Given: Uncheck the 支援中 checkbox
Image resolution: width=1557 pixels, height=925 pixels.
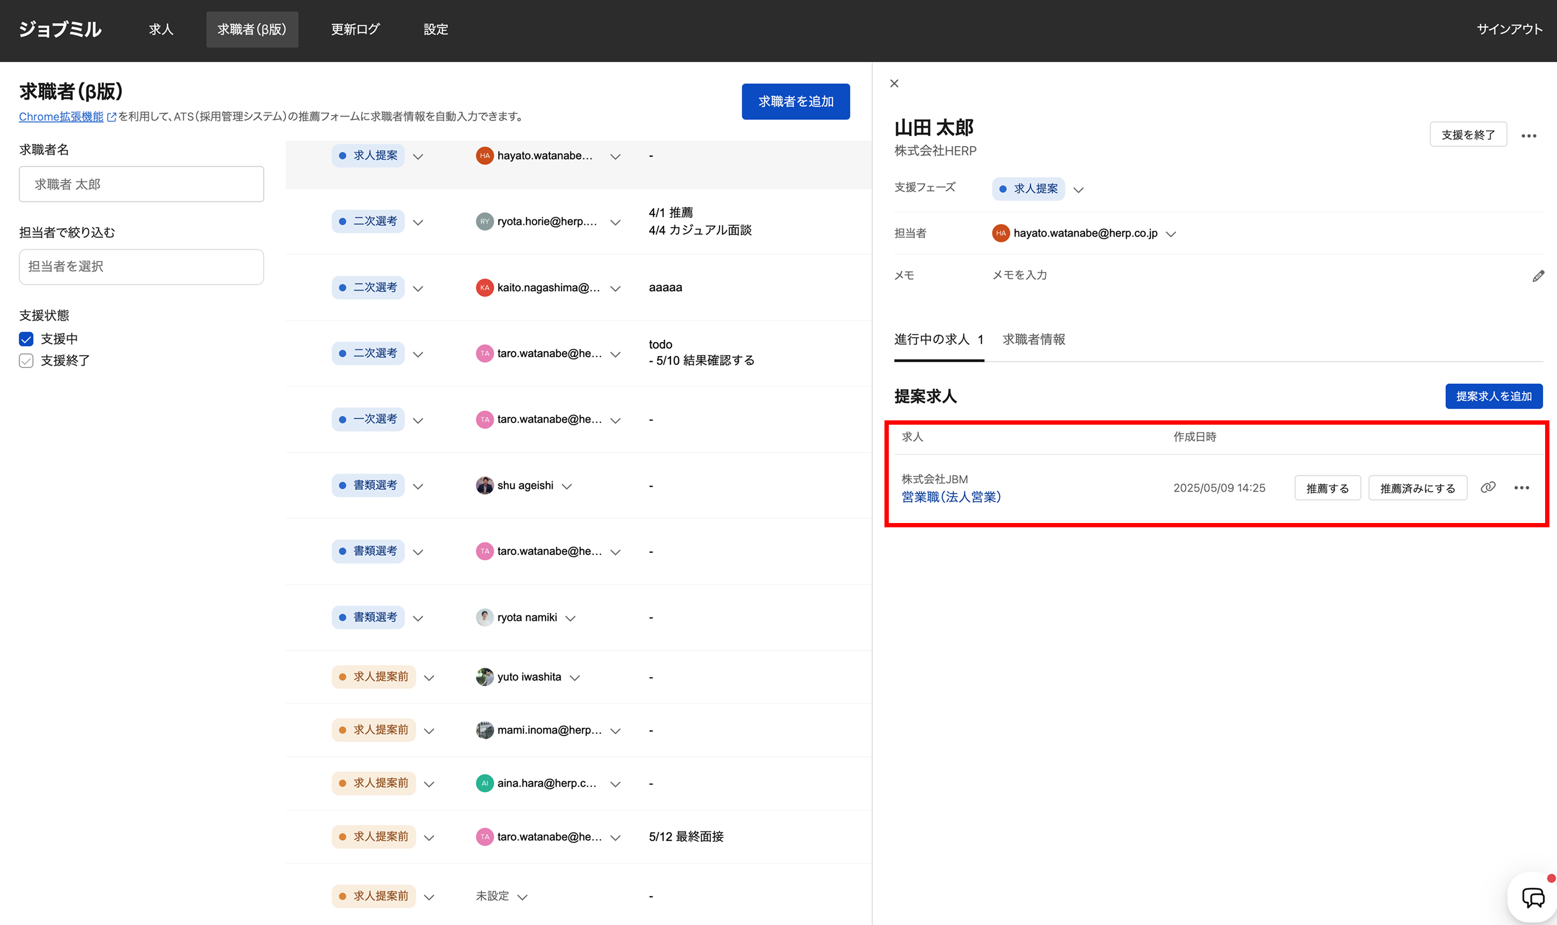Looking at the screenshot, I should (x=26, y=339).
